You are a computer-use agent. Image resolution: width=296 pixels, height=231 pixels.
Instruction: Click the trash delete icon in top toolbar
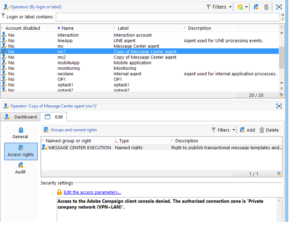coord(266,7)
